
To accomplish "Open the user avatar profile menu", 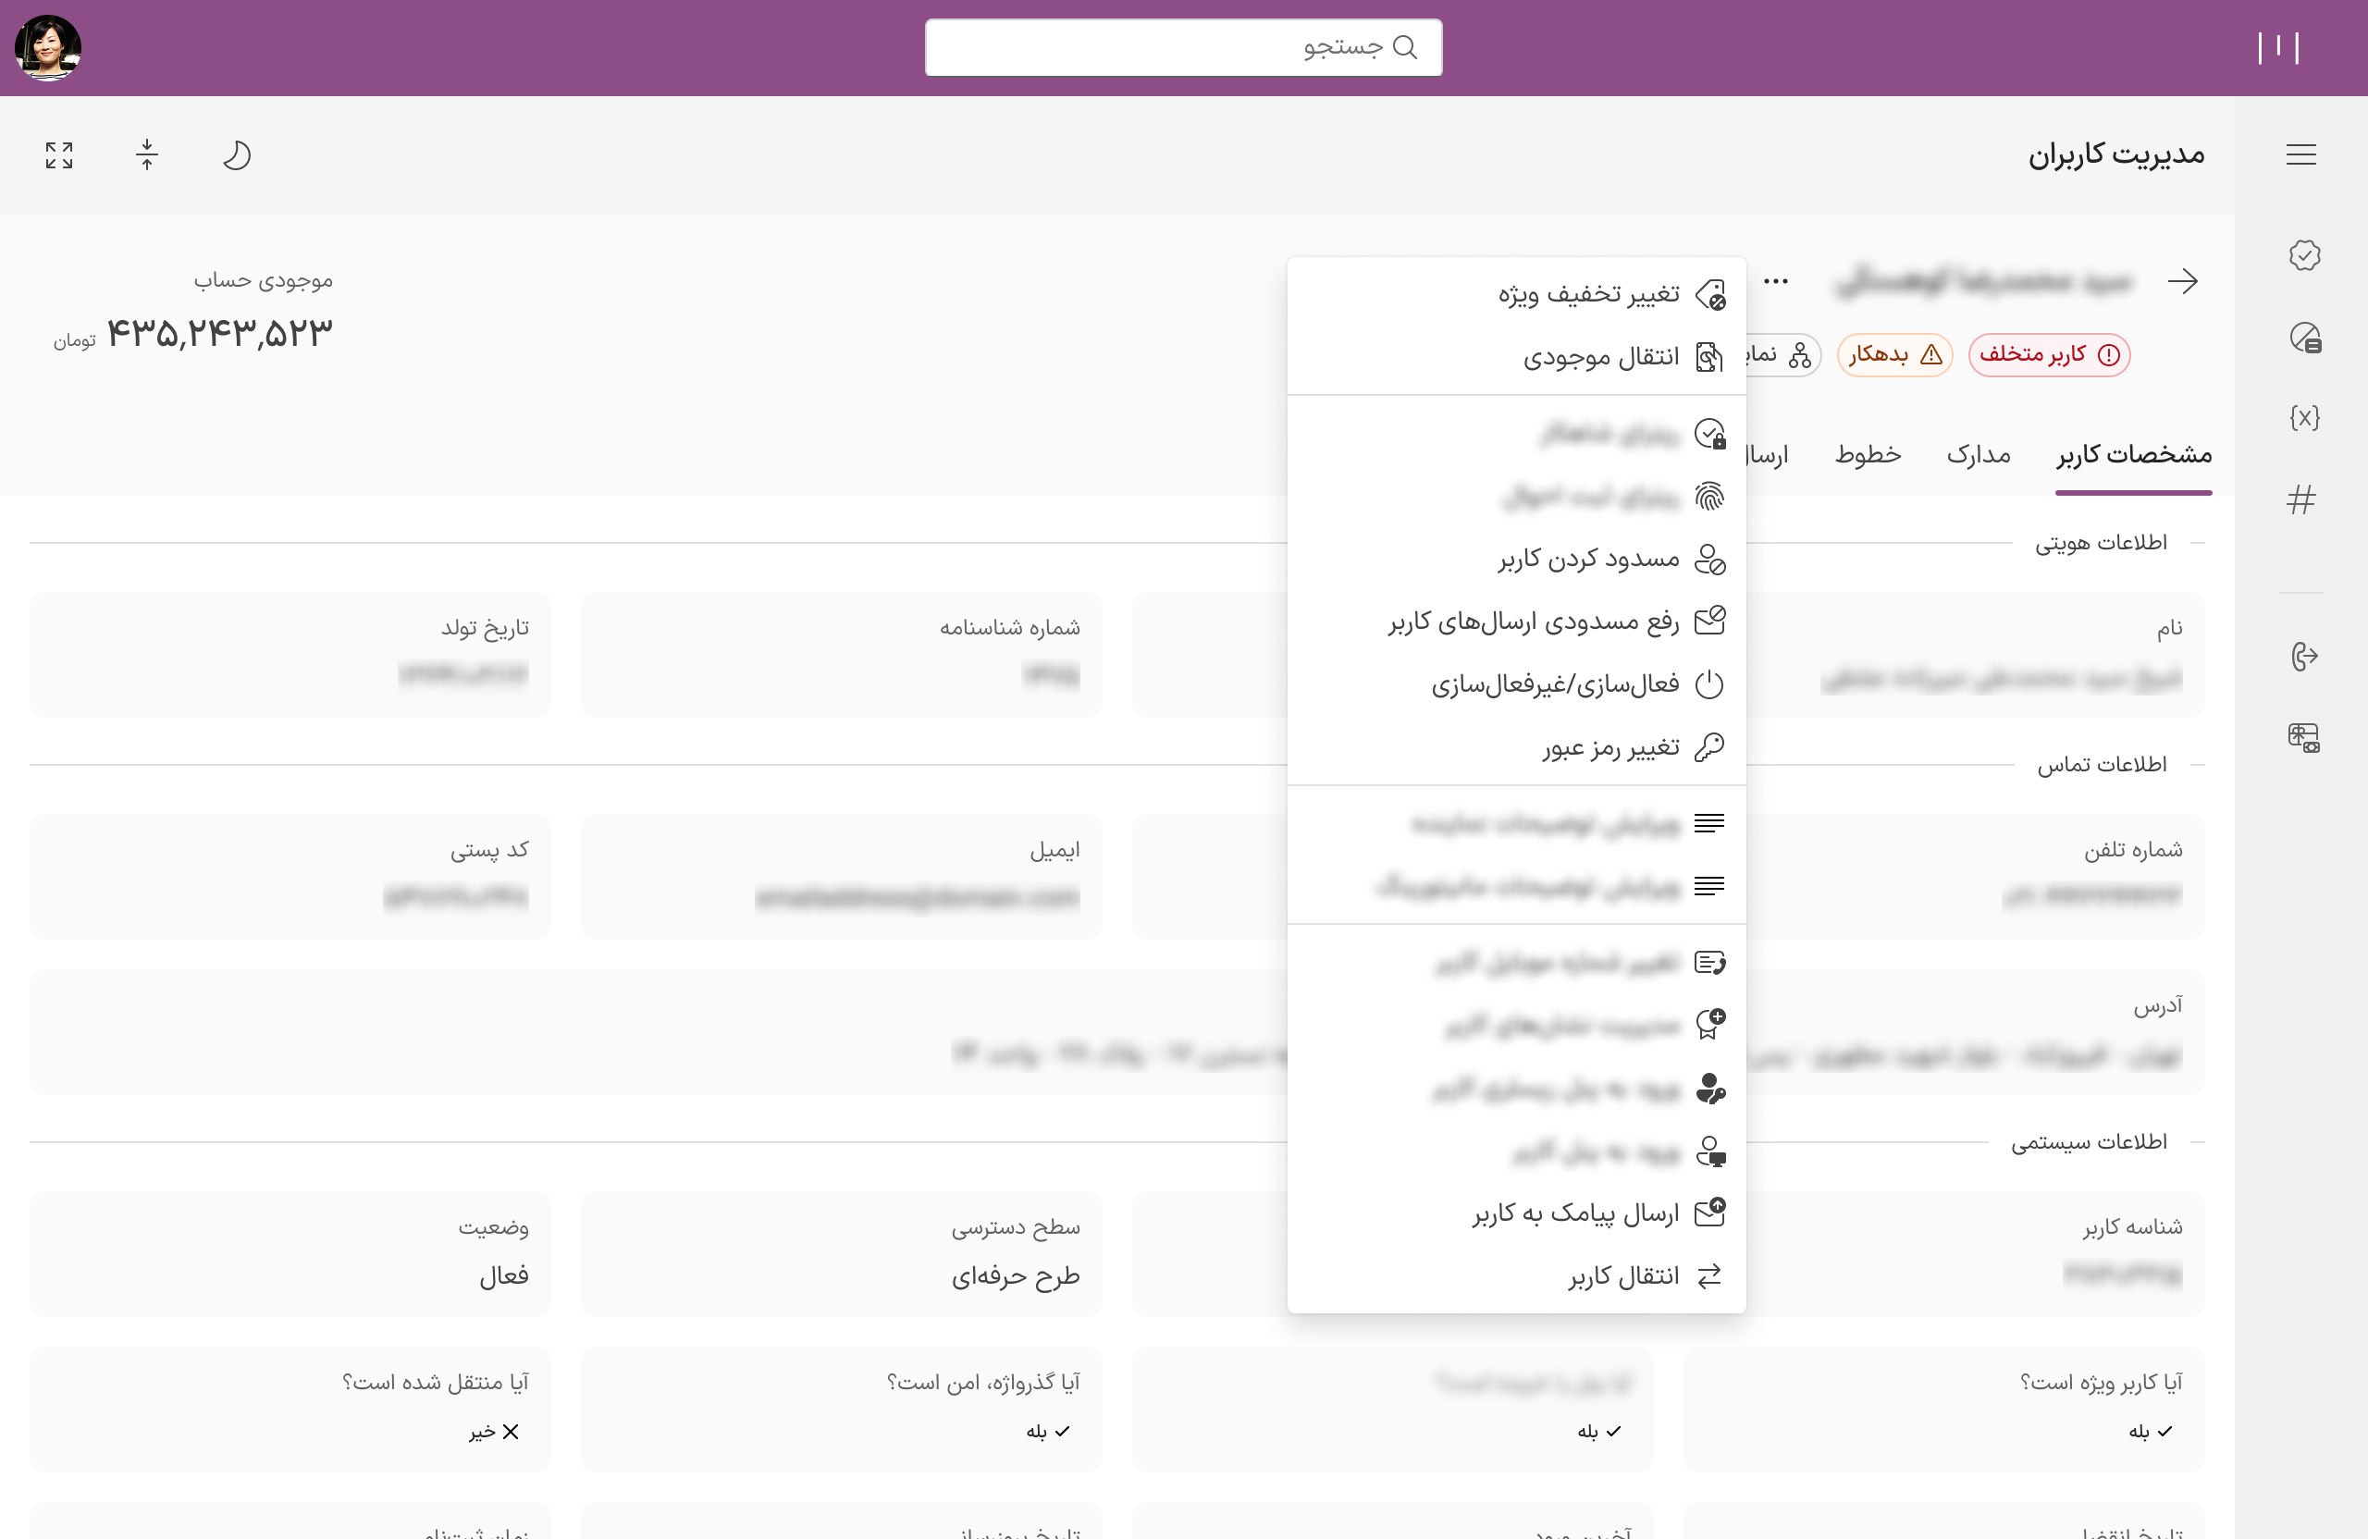I will click(48, 47).
